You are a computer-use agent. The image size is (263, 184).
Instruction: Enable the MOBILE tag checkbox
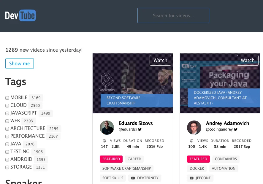point(7,98)
